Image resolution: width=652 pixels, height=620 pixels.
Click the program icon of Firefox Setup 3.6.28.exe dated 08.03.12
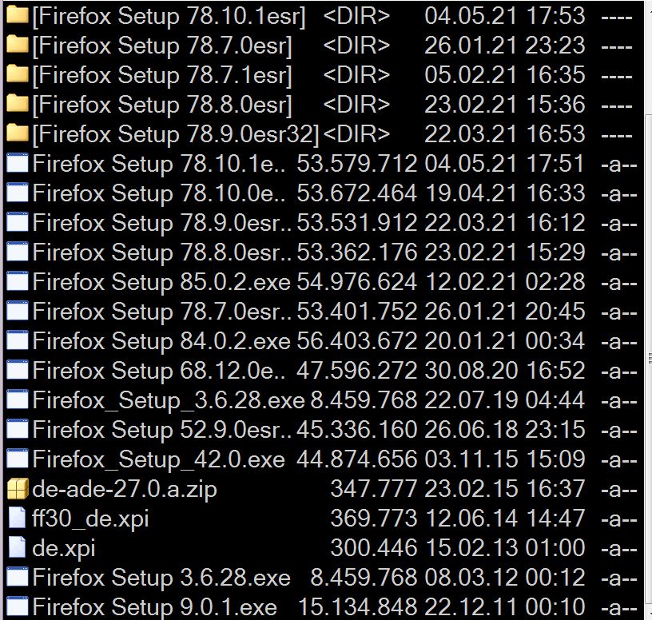(x=18, y=576)
